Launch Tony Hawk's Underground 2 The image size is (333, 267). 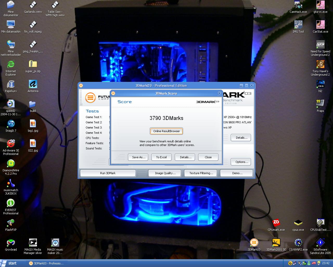(320, 64)
